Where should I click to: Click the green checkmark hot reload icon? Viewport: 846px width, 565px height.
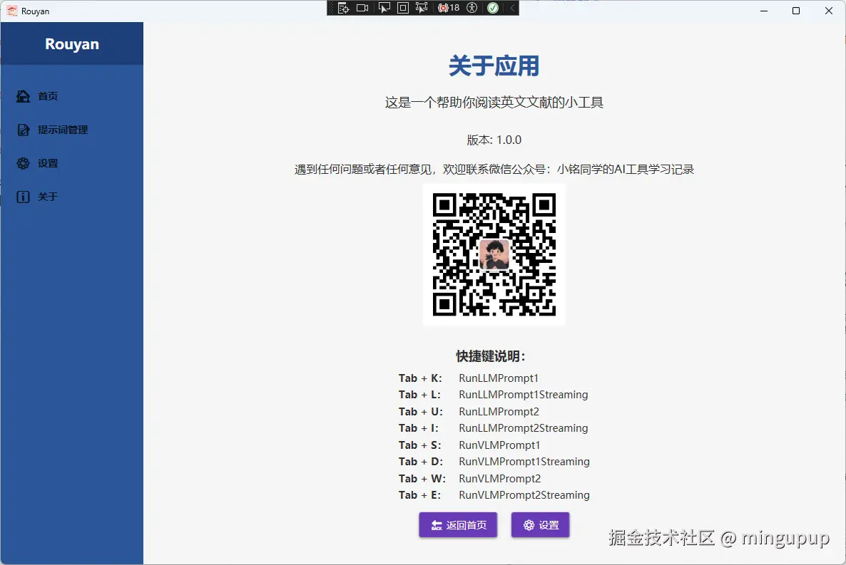point(493,8)
